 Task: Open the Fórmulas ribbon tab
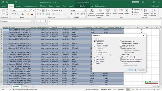[43, 6]
